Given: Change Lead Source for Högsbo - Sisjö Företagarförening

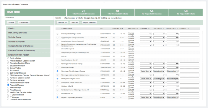Looking at the screenshot, I should (173, 97).
